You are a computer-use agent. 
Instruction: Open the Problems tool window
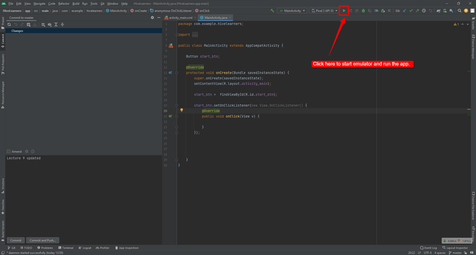point(45,248)
